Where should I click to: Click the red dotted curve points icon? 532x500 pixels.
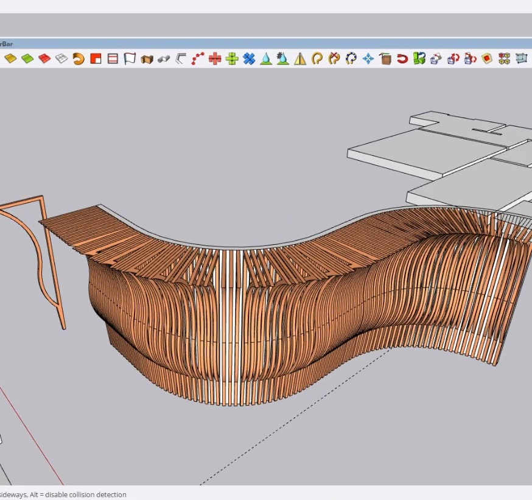(x=198, y=58)
